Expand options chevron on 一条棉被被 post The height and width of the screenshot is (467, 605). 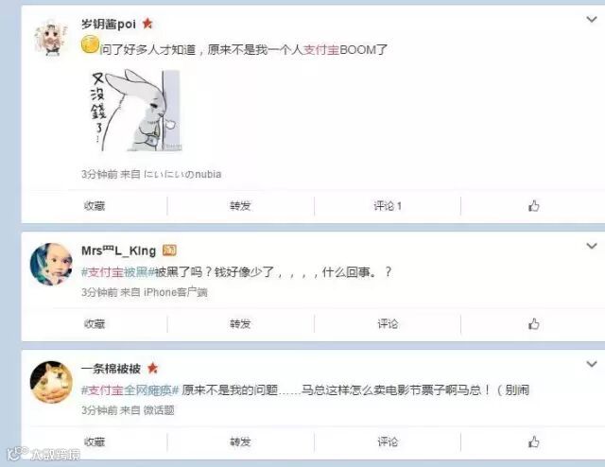point(592,364)
